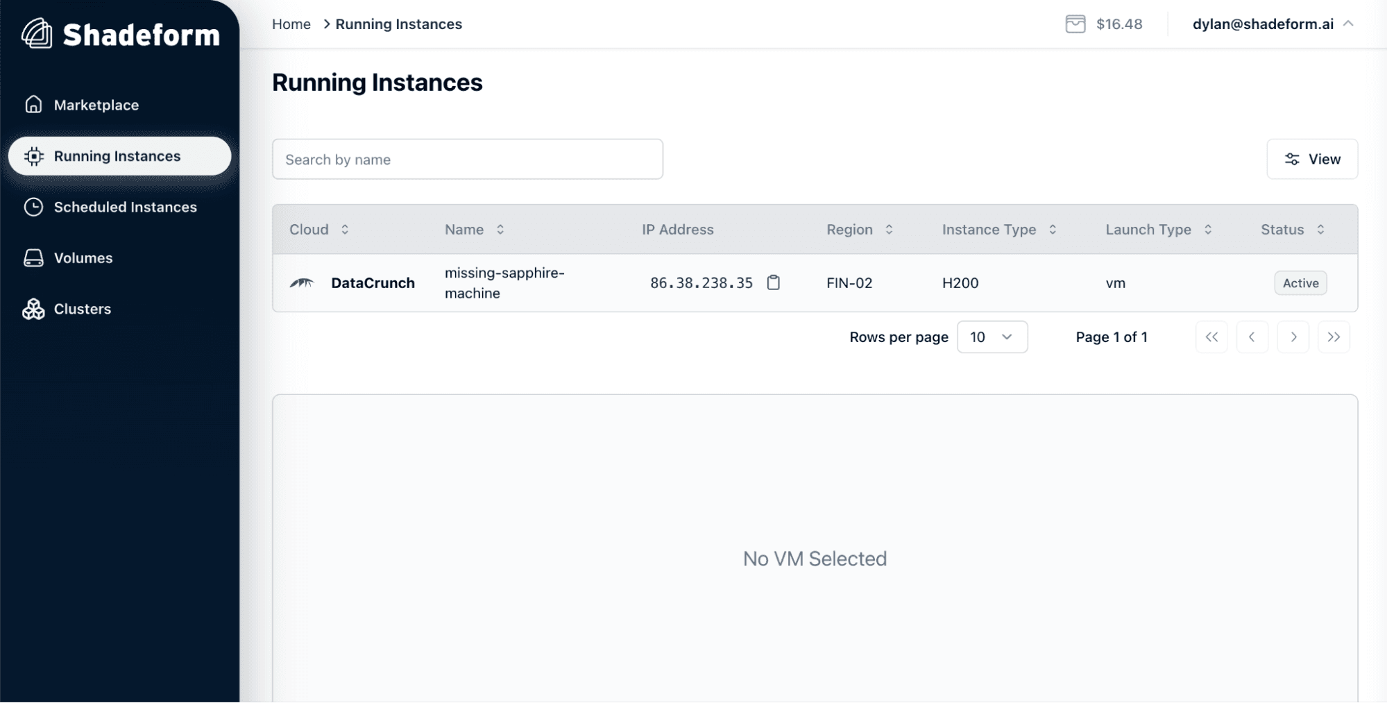This screenshot has height=703, width=1387.
Task: Click Running Instances breadcrumb
Action: point(399,24)
